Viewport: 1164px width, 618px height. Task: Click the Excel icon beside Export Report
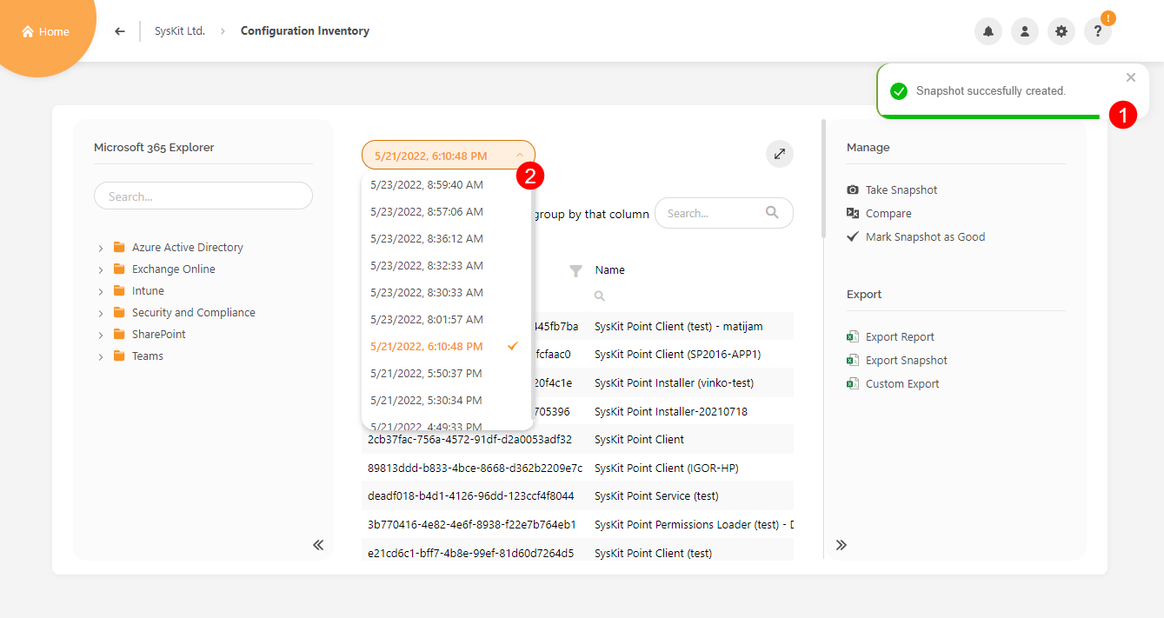click(853, 336)
